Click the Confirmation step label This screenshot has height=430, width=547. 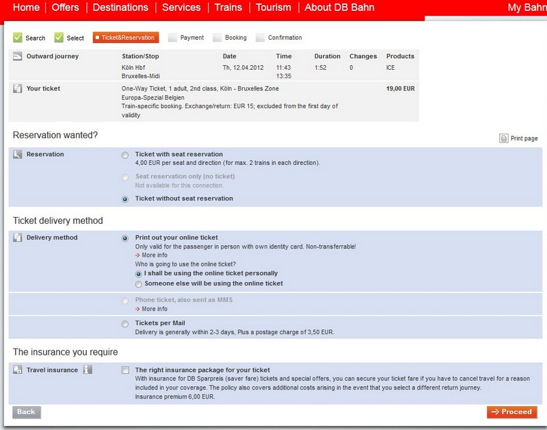pyautogui.click(x=285, y=38)
